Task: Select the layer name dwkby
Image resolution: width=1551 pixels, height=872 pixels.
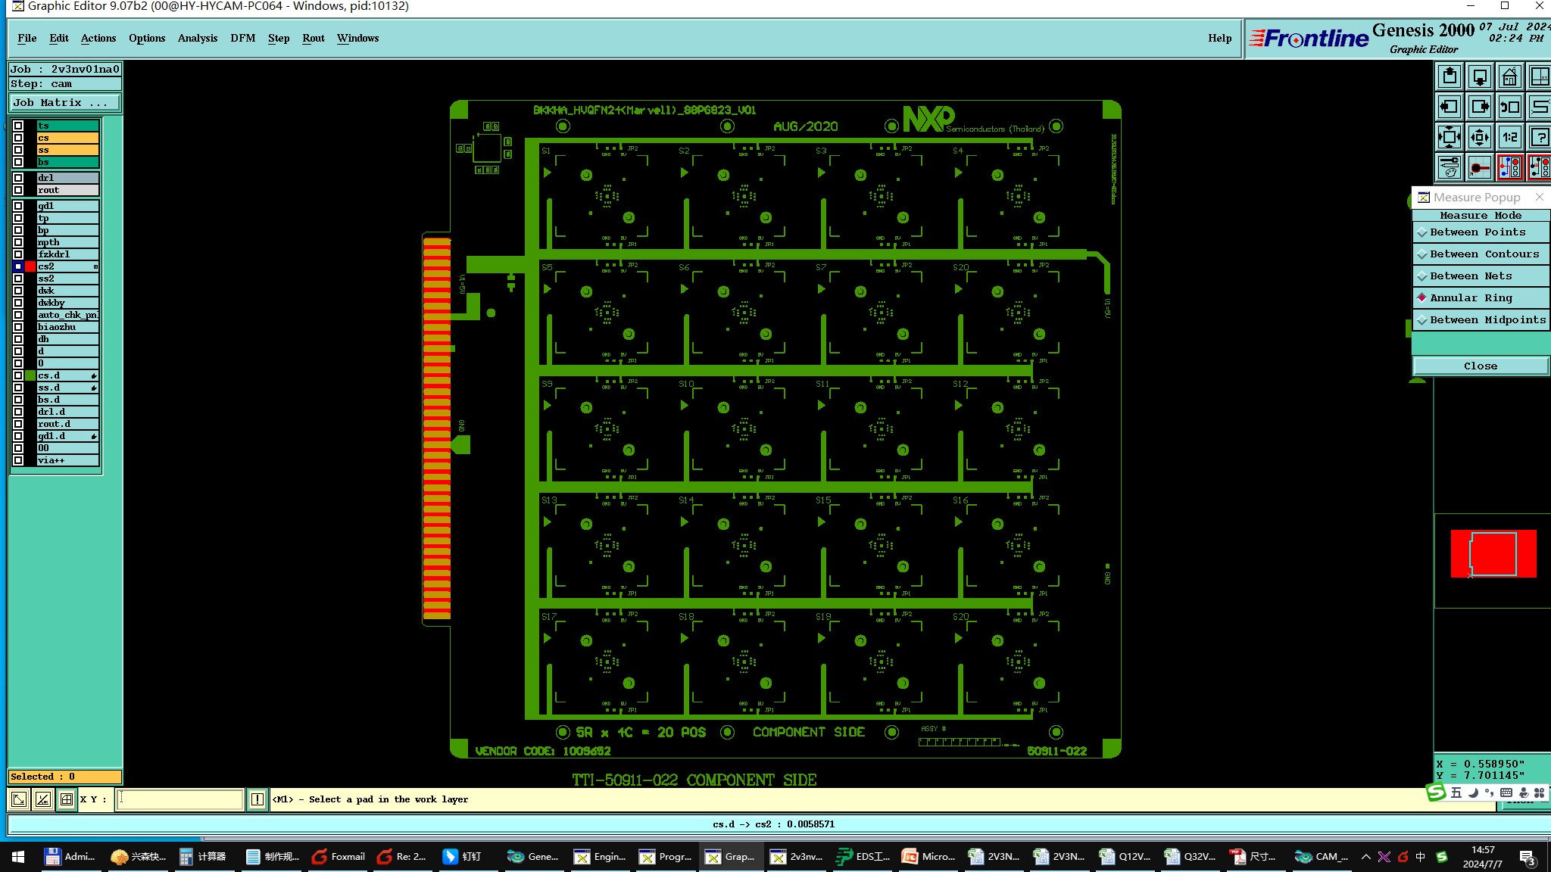Action: pyautogui.click(x=67, y=303)
